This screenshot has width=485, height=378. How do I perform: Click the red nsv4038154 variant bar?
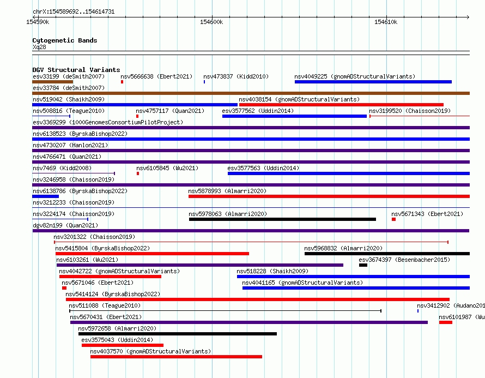(x=342, y=105)
